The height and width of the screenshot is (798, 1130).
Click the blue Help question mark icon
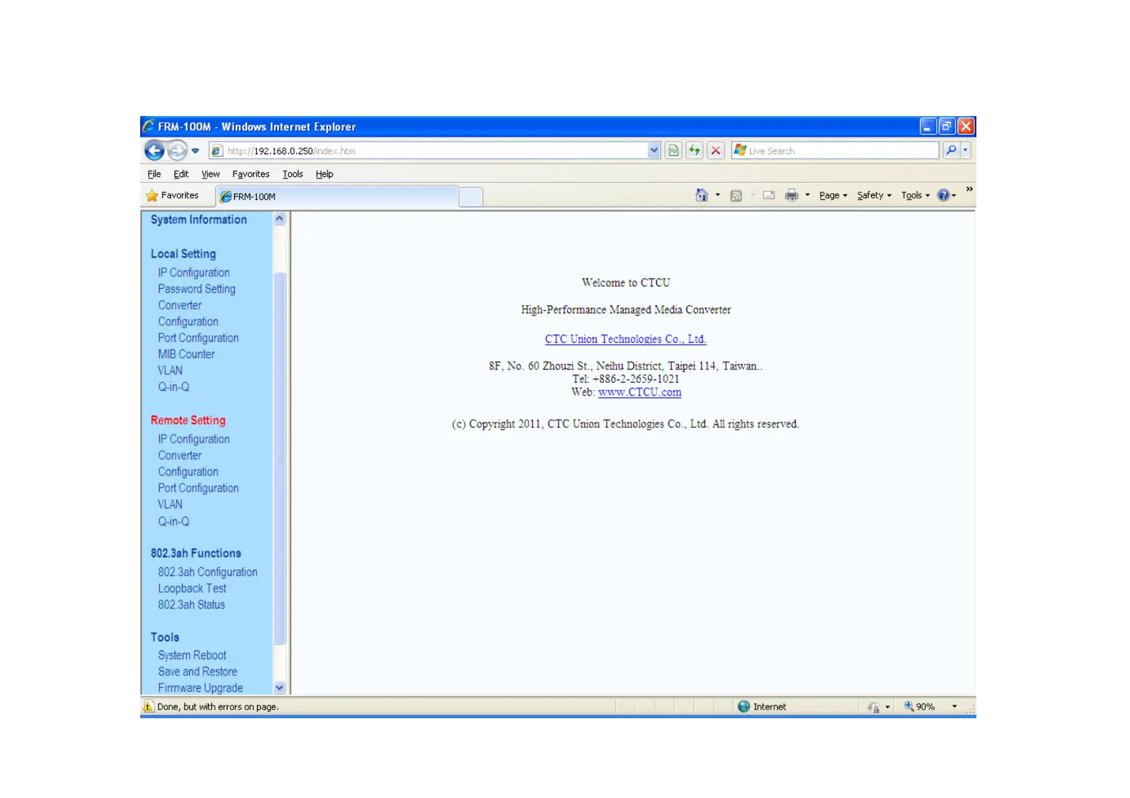[943, 195]
